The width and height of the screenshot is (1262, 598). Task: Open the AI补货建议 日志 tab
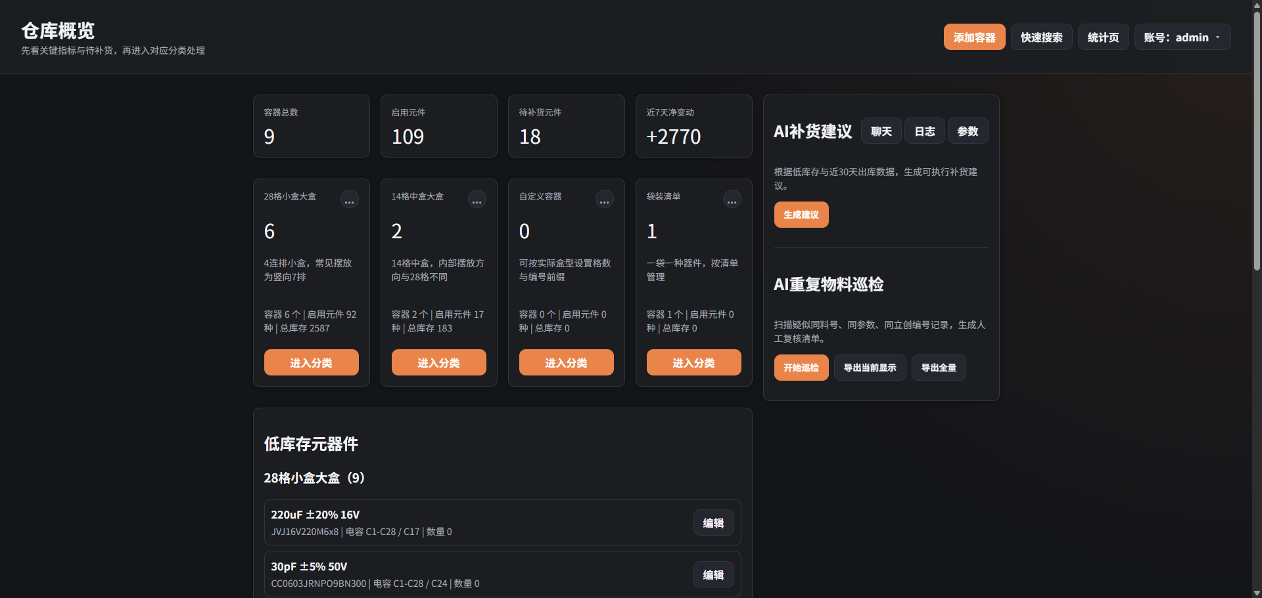point(924,131)
